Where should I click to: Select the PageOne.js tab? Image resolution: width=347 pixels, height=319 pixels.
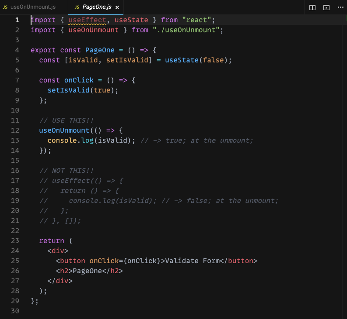[97, 7]
